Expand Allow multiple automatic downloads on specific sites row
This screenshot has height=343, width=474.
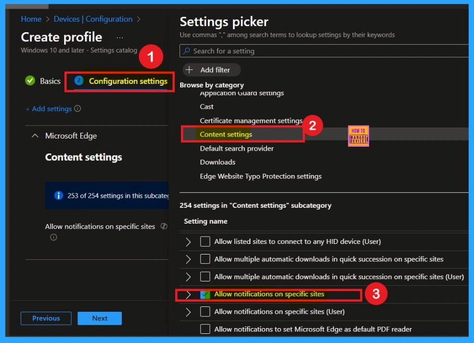click(188, 259)
